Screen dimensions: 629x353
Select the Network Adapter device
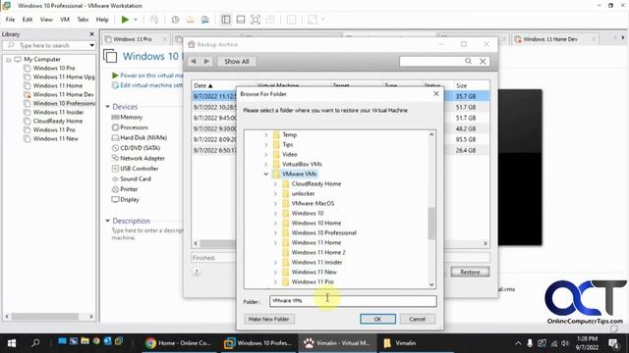coord(143,158)
